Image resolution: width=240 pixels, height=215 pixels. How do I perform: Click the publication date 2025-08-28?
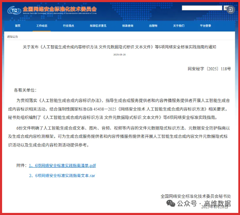click(x=119, y=55)
